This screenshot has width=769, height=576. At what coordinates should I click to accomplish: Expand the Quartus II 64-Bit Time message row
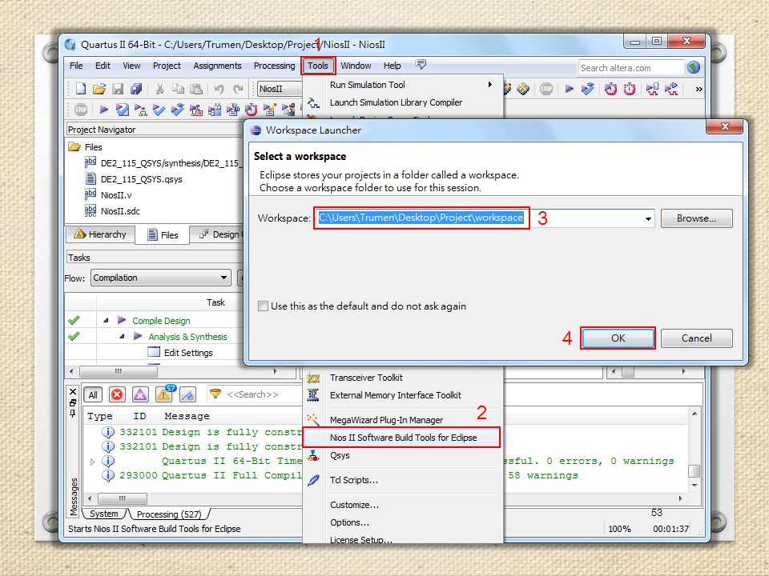pyautogui.click(x=93, y=462)
